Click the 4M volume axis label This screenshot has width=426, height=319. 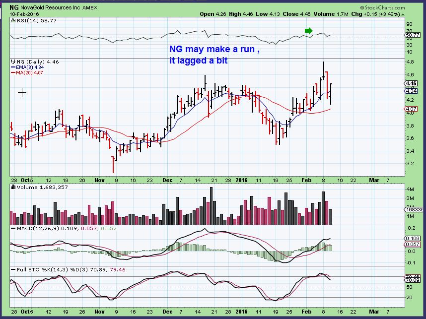pos(410,189)
